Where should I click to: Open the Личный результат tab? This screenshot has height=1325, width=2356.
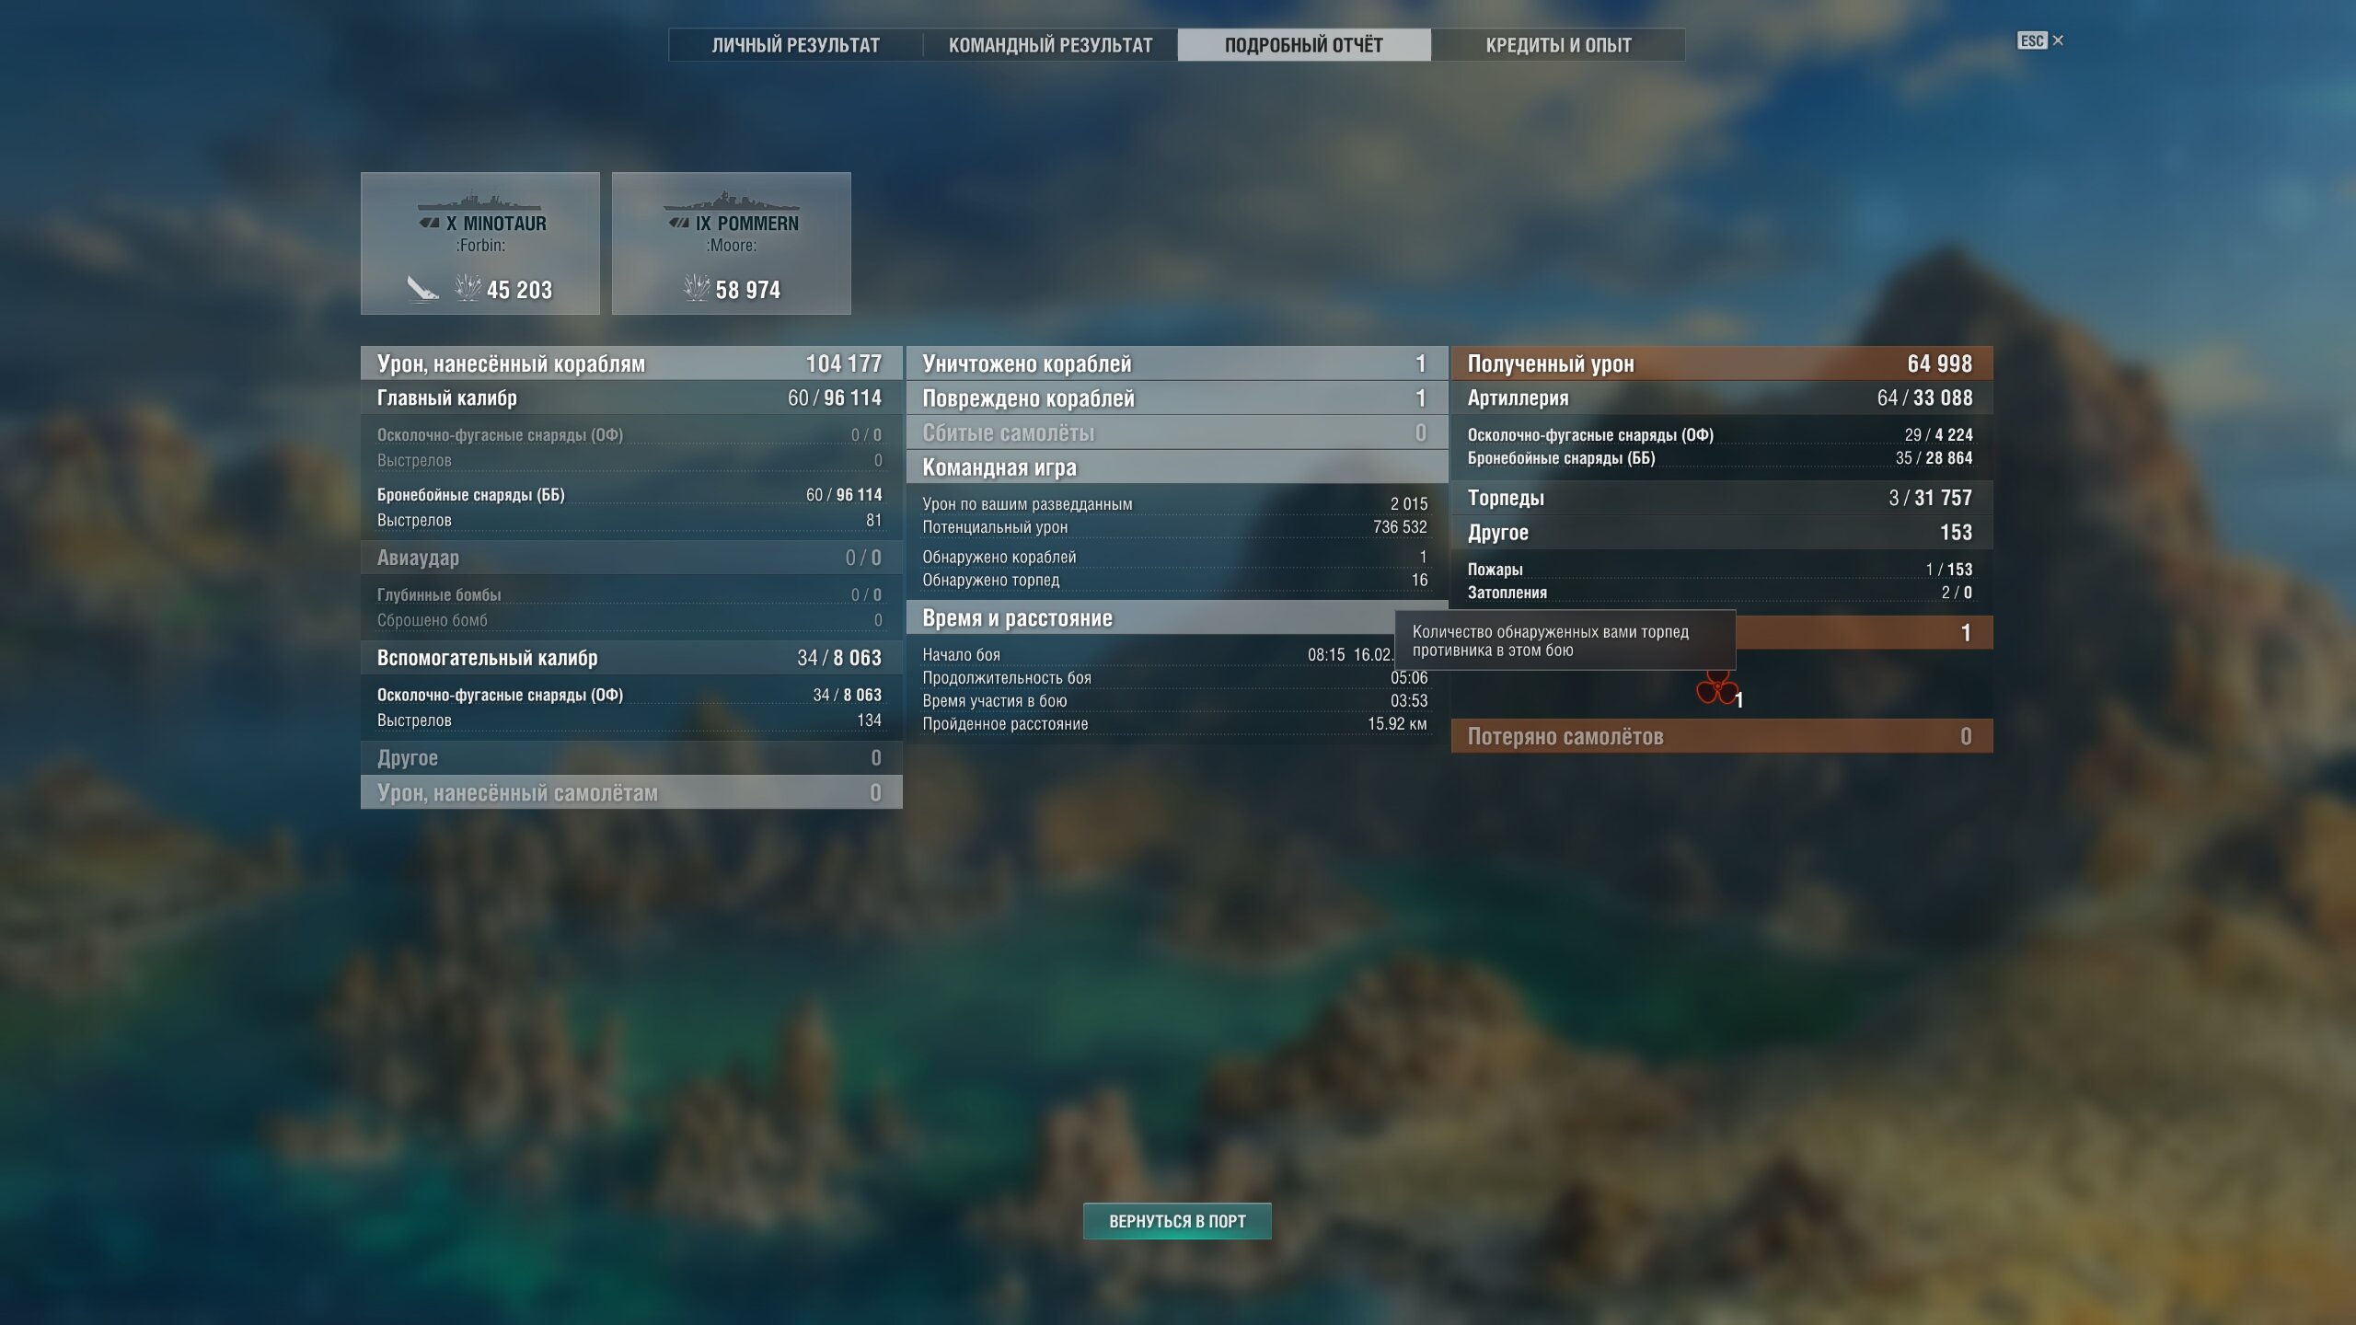pyautogui.click(x=795, y=45)
